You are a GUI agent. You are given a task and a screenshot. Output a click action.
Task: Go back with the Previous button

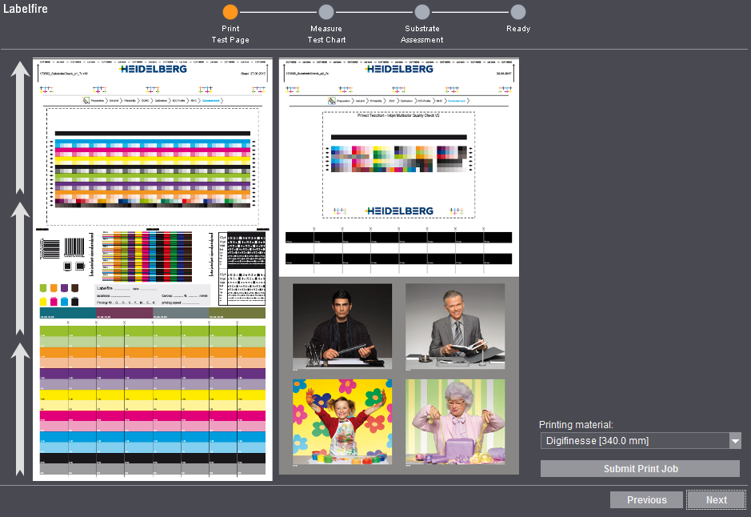(646, 500)
